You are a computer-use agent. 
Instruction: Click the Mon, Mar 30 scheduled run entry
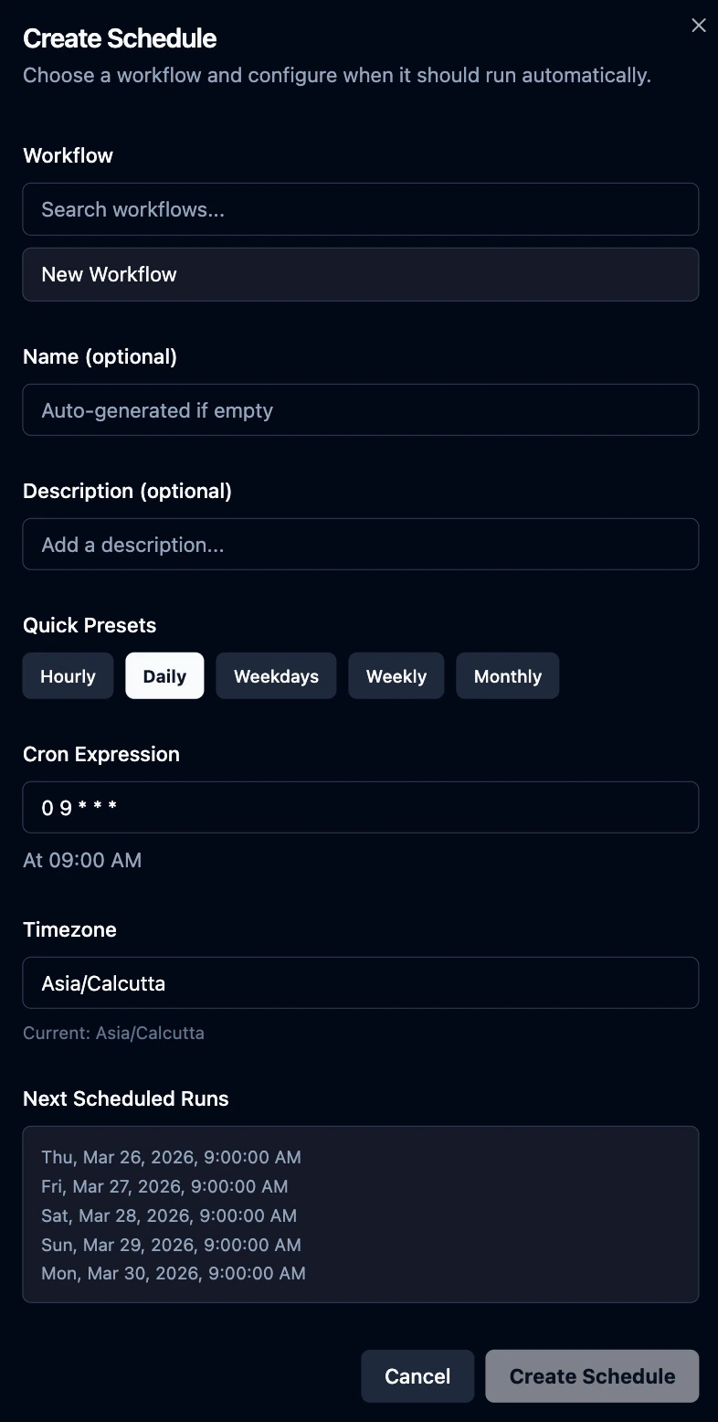click(x=174, y=1273)
